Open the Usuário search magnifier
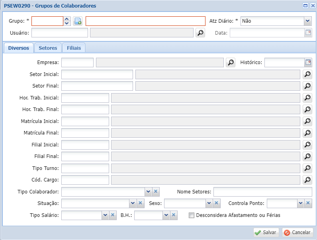 (x=200, y=33)
